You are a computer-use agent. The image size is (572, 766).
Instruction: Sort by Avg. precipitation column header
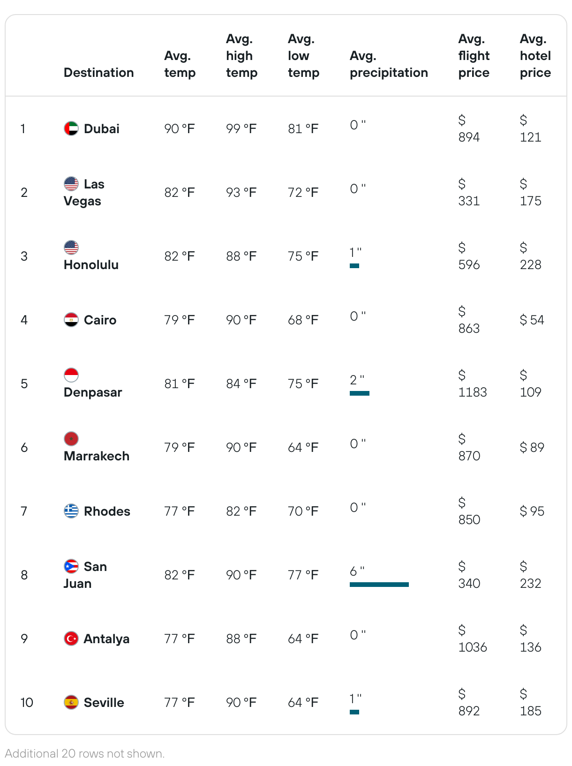[389, 64]
